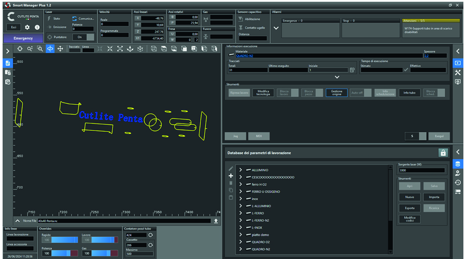Viewport: 466px width, 259px height.
Task: Click the upload arrow next to Nome File
Action: pos(216,221)
